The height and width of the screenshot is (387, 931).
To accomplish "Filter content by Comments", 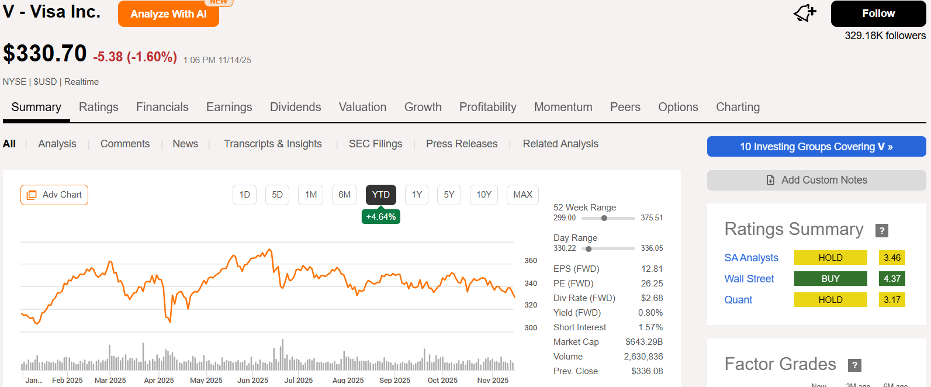I will pos(125,144).
